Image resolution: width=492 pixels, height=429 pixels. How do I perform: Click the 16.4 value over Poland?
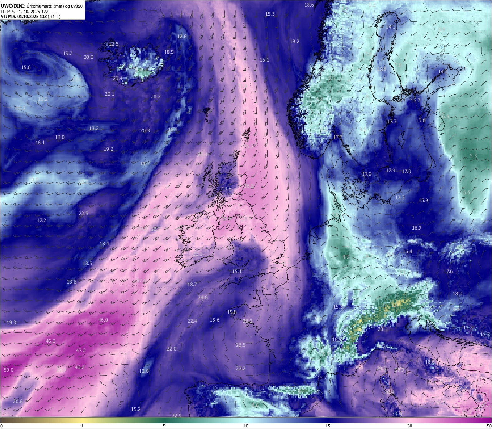pyautogui.click(x=407, y=252)
